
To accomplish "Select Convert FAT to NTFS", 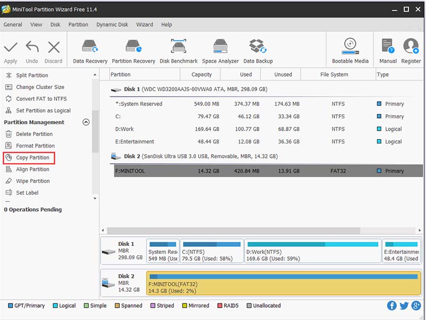I will (42, 99).
